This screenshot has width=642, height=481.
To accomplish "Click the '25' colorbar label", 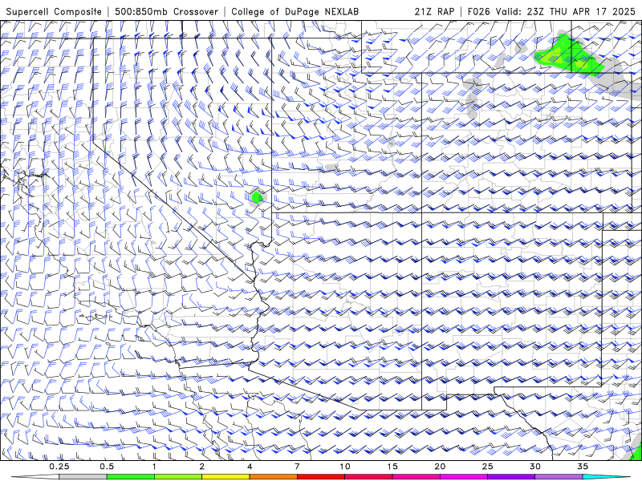I will 487,467.
